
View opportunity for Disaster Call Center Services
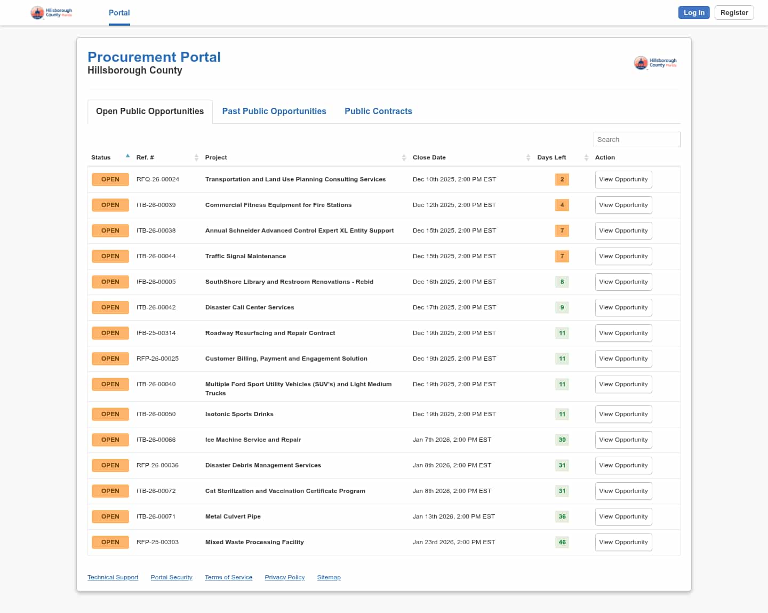coord(623,307)
